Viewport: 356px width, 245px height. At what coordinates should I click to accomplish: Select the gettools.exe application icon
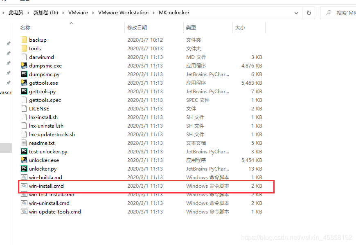[24, 83]
